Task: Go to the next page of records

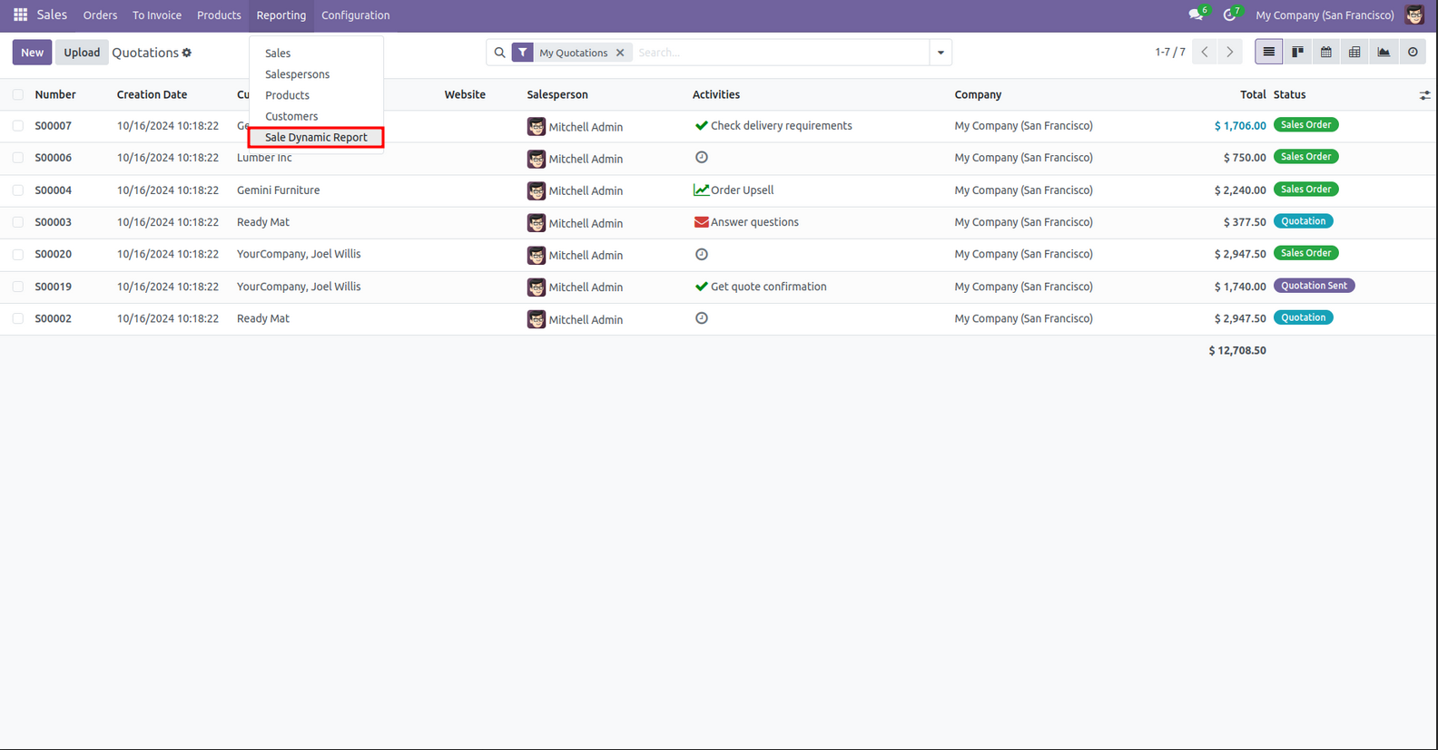Action: click(x=1230, y=53)
